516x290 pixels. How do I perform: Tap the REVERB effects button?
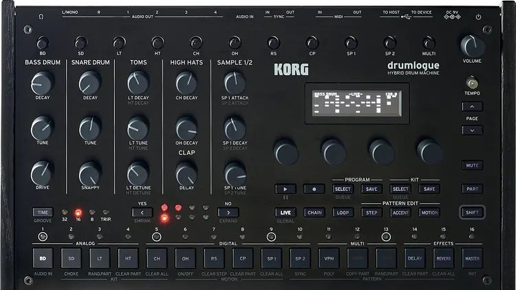coord(444,258)
